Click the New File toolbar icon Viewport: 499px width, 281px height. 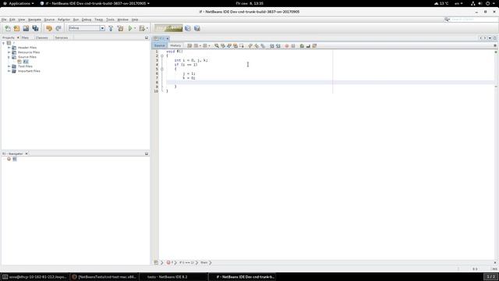coord(8,28)
